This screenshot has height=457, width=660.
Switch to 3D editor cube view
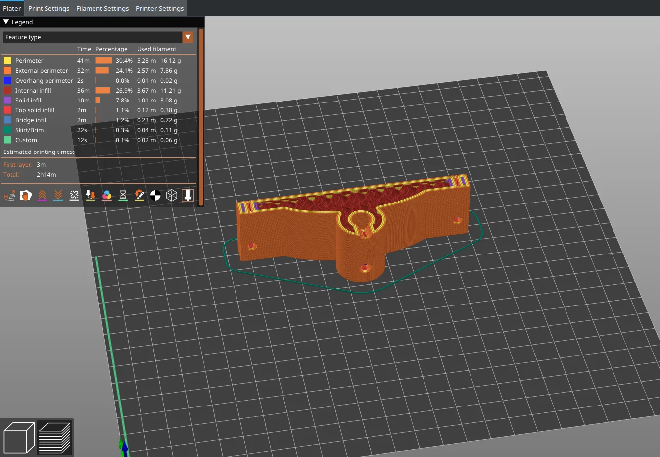click(x=19, y=438)
